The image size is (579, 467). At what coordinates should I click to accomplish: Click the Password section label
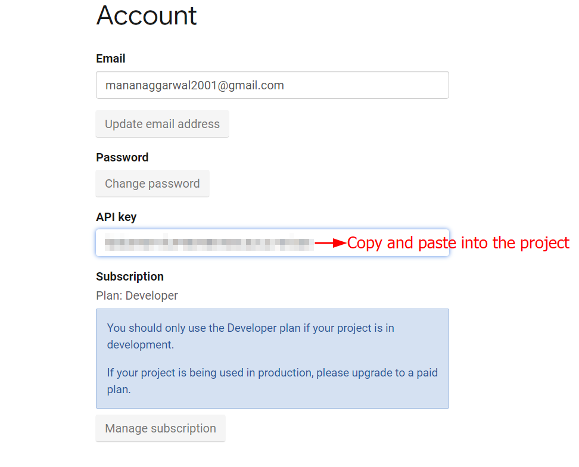pyautogui.click(x=122, y=157)
